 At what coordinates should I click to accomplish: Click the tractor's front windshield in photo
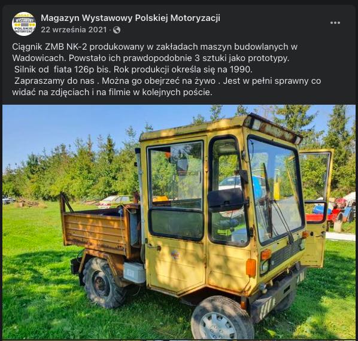(276, 189)
